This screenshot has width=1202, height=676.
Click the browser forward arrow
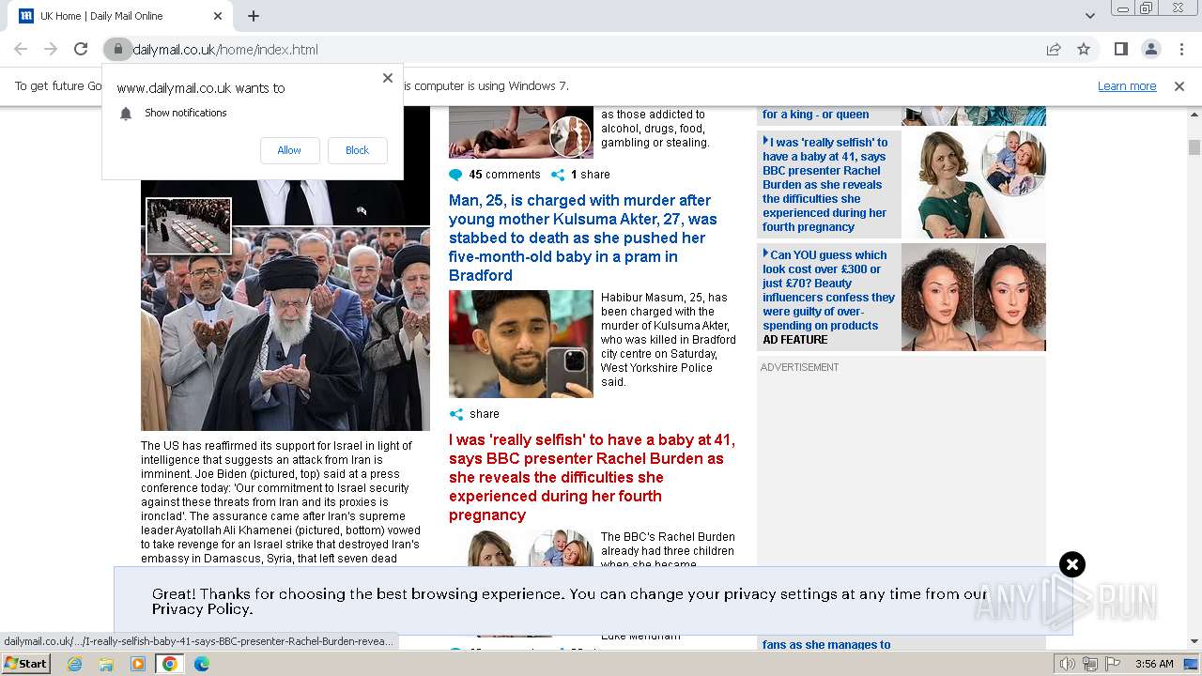[x=51, y=49]
